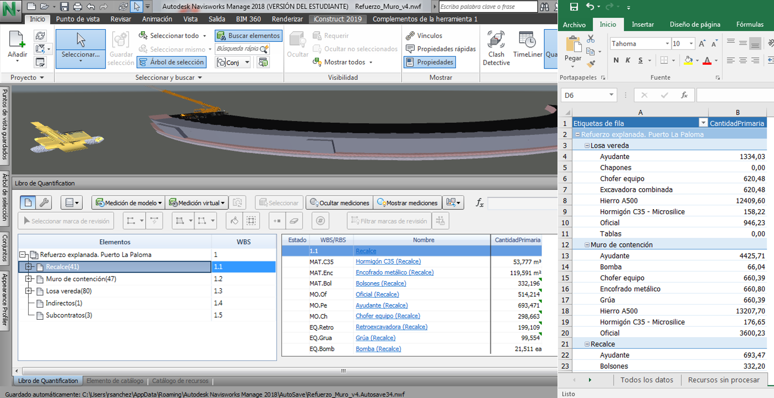
Task: Expand Muro de contención(47) tree node
Action: 29,279
